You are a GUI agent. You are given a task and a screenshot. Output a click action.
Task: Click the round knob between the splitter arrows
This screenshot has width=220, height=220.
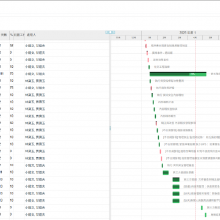[110, 32]
